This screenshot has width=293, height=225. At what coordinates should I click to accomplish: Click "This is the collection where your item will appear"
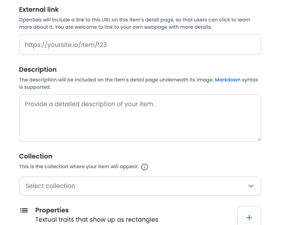click(x=79, y=167)
